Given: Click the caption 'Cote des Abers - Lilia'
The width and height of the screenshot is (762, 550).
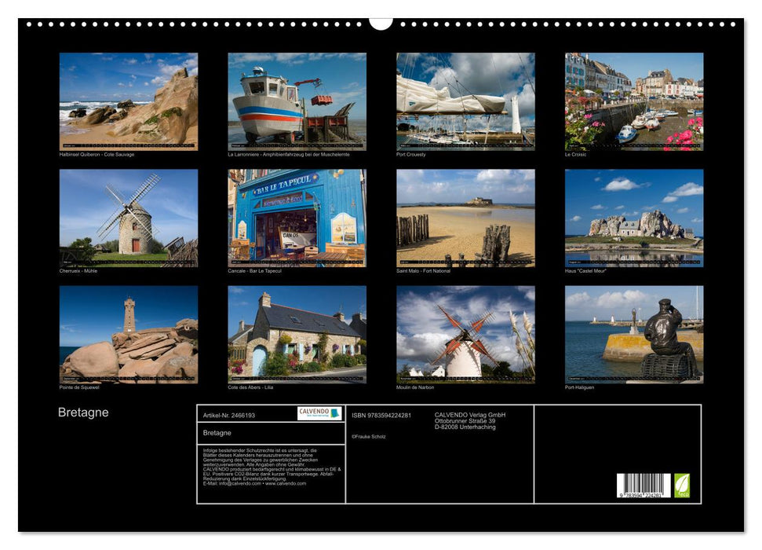Looking at the screenshot, I should coord(251,387).
